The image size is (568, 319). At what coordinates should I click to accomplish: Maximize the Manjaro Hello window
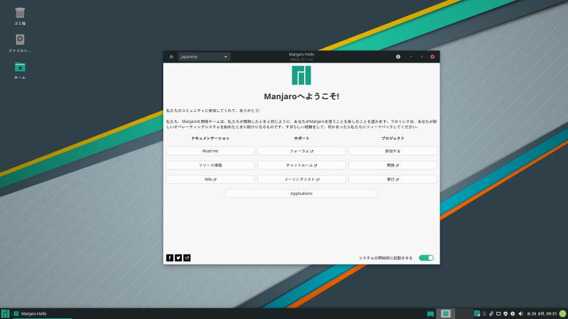[422, 57]
